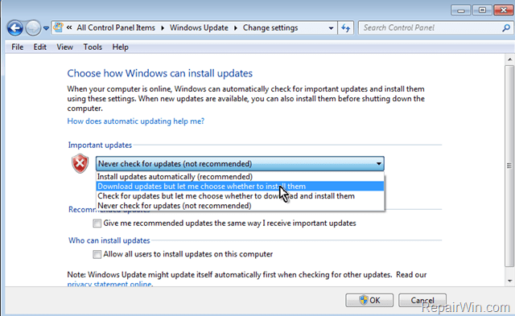
Task: Go back with the blue Back arrow
Action: pos(14,28)
